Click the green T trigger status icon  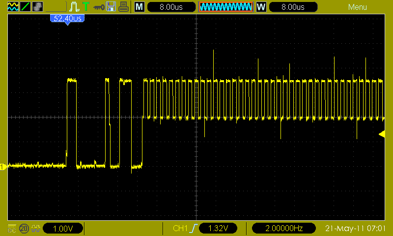coord(86,6)
